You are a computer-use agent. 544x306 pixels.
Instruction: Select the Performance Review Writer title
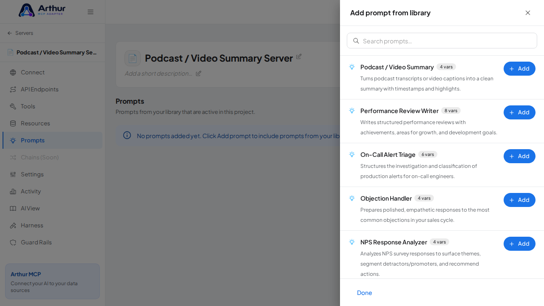[x=399, y=111]
